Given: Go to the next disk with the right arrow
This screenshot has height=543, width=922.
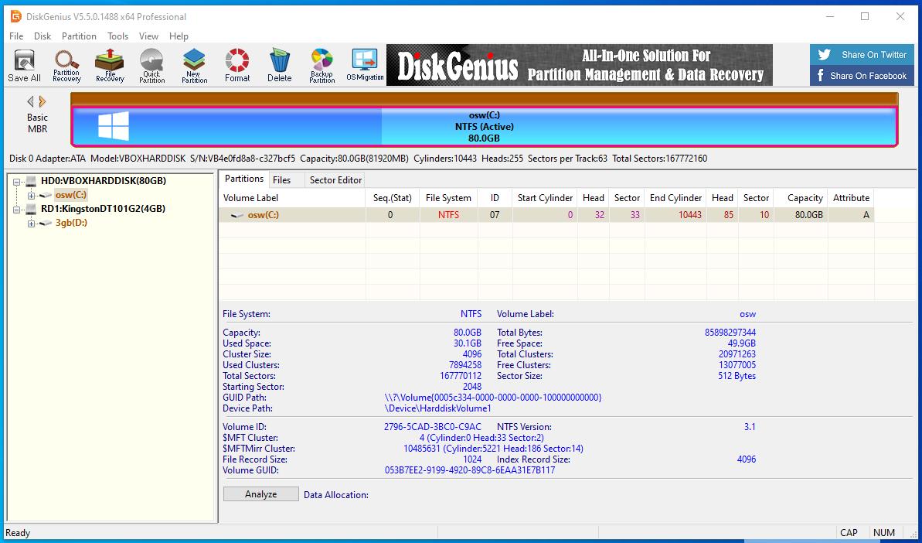Looking at the screenshot, I should (x=43, y=101).
